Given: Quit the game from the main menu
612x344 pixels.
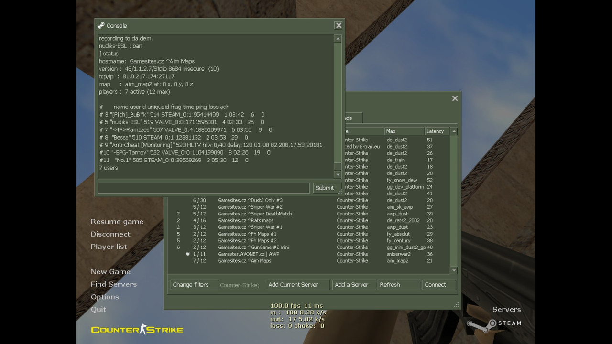Looking at the screenshot, I should coord(98,309).
